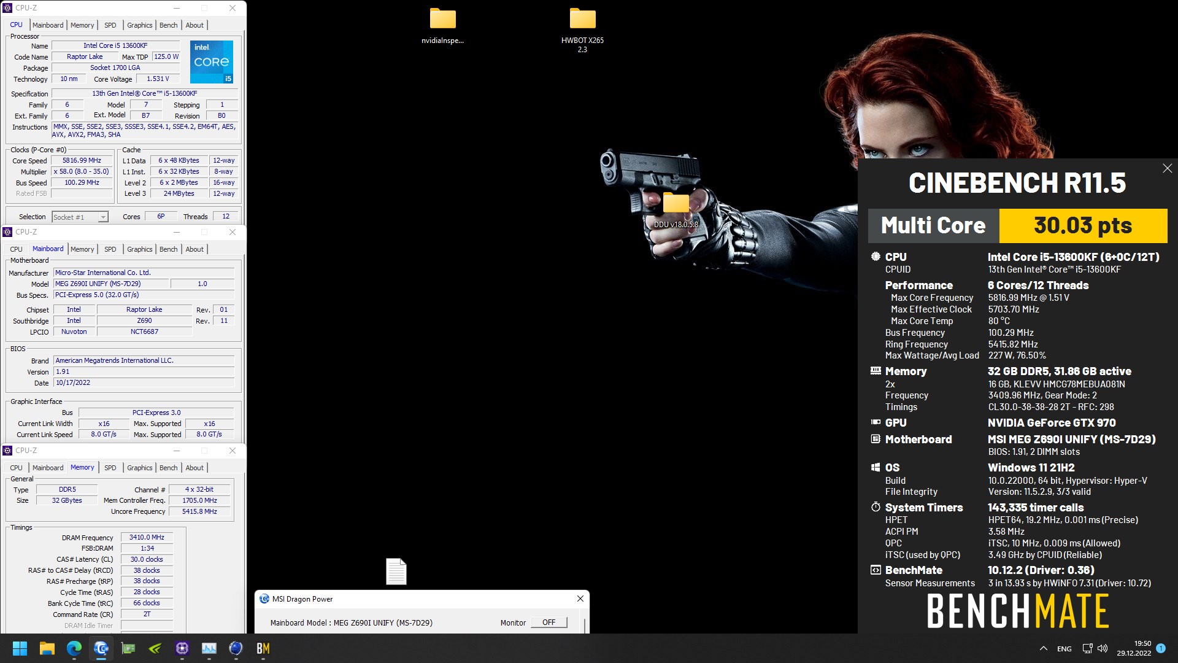The image size is (1178, 663).
Task: Click the 30.03 pts score banner
Action: click(1083, 225)
